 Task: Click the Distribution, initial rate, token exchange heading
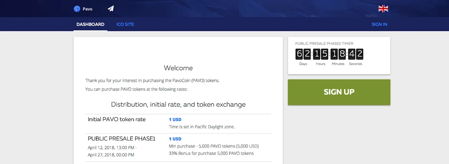pos(178,105)
